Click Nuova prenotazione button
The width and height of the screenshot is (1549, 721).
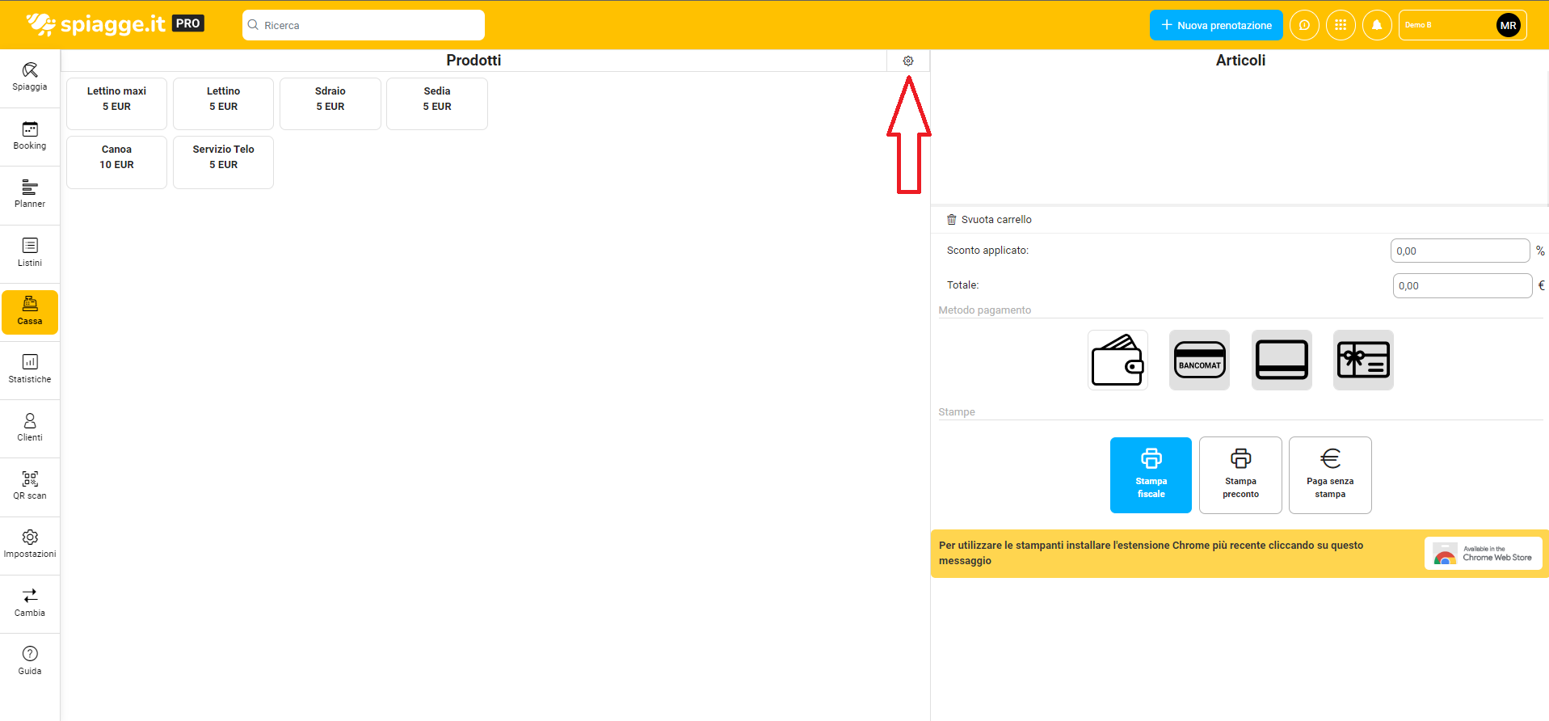1216,25
